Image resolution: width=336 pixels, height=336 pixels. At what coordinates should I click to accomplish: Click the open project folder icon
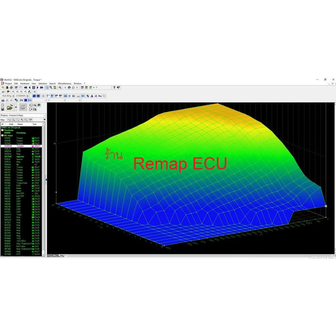[x=10, y=107]
